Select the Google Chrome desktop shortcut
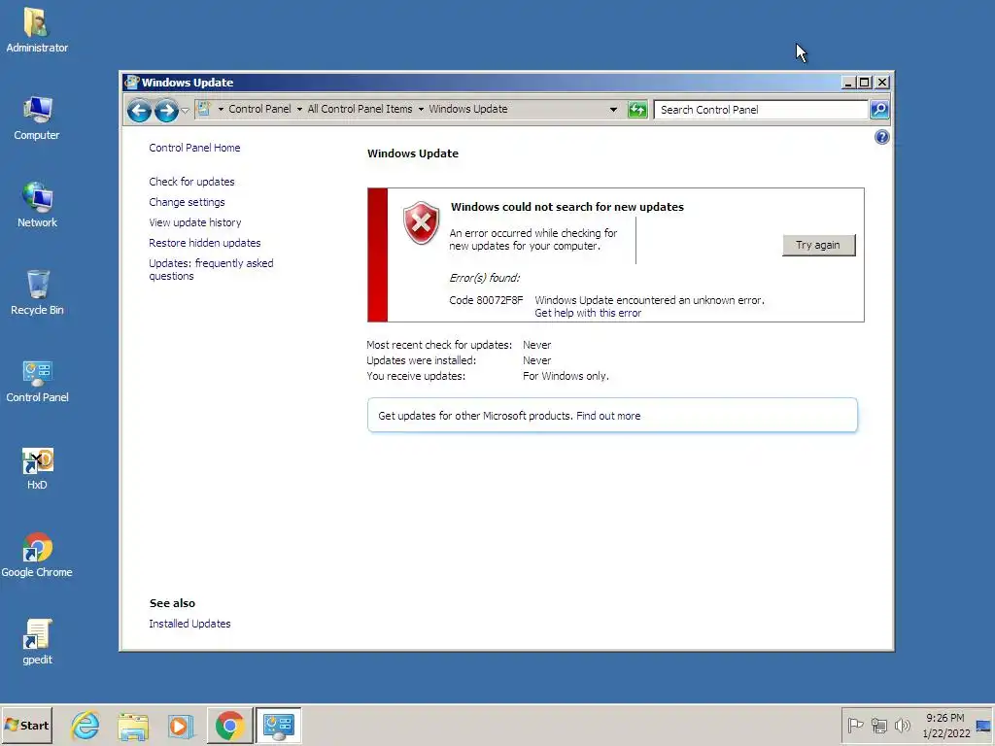 coord(37,555)
